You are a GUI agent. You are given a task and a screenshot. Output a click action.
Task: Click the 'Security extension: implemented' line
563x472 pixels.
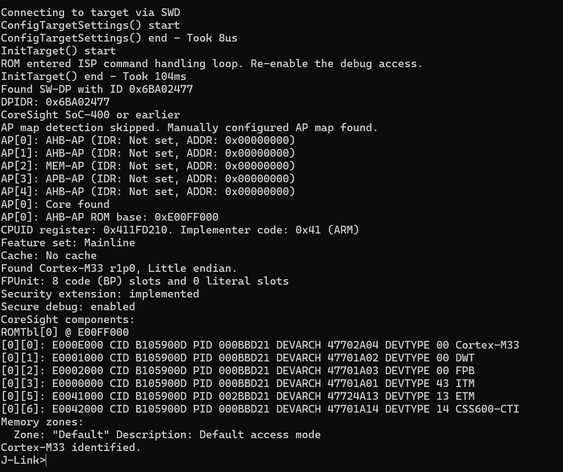point(100,294)
